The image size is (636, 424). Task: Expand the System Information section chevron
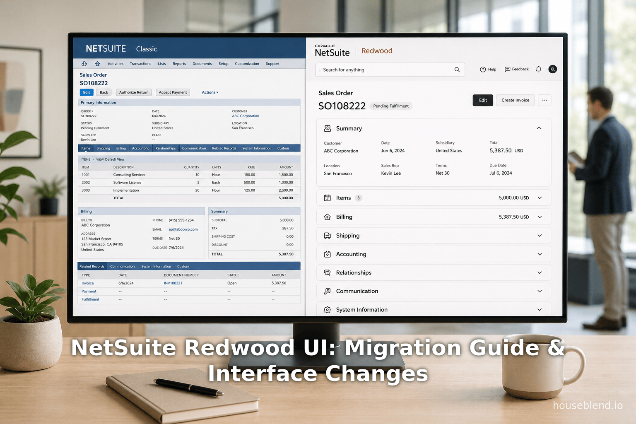(x=540, y=310)
